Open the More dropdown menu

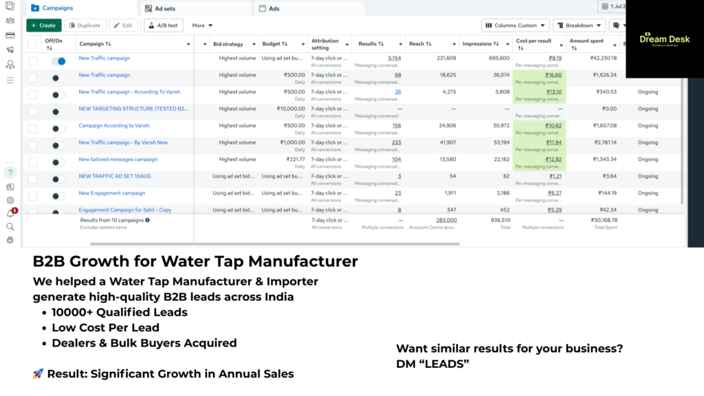tap(202, 25)
